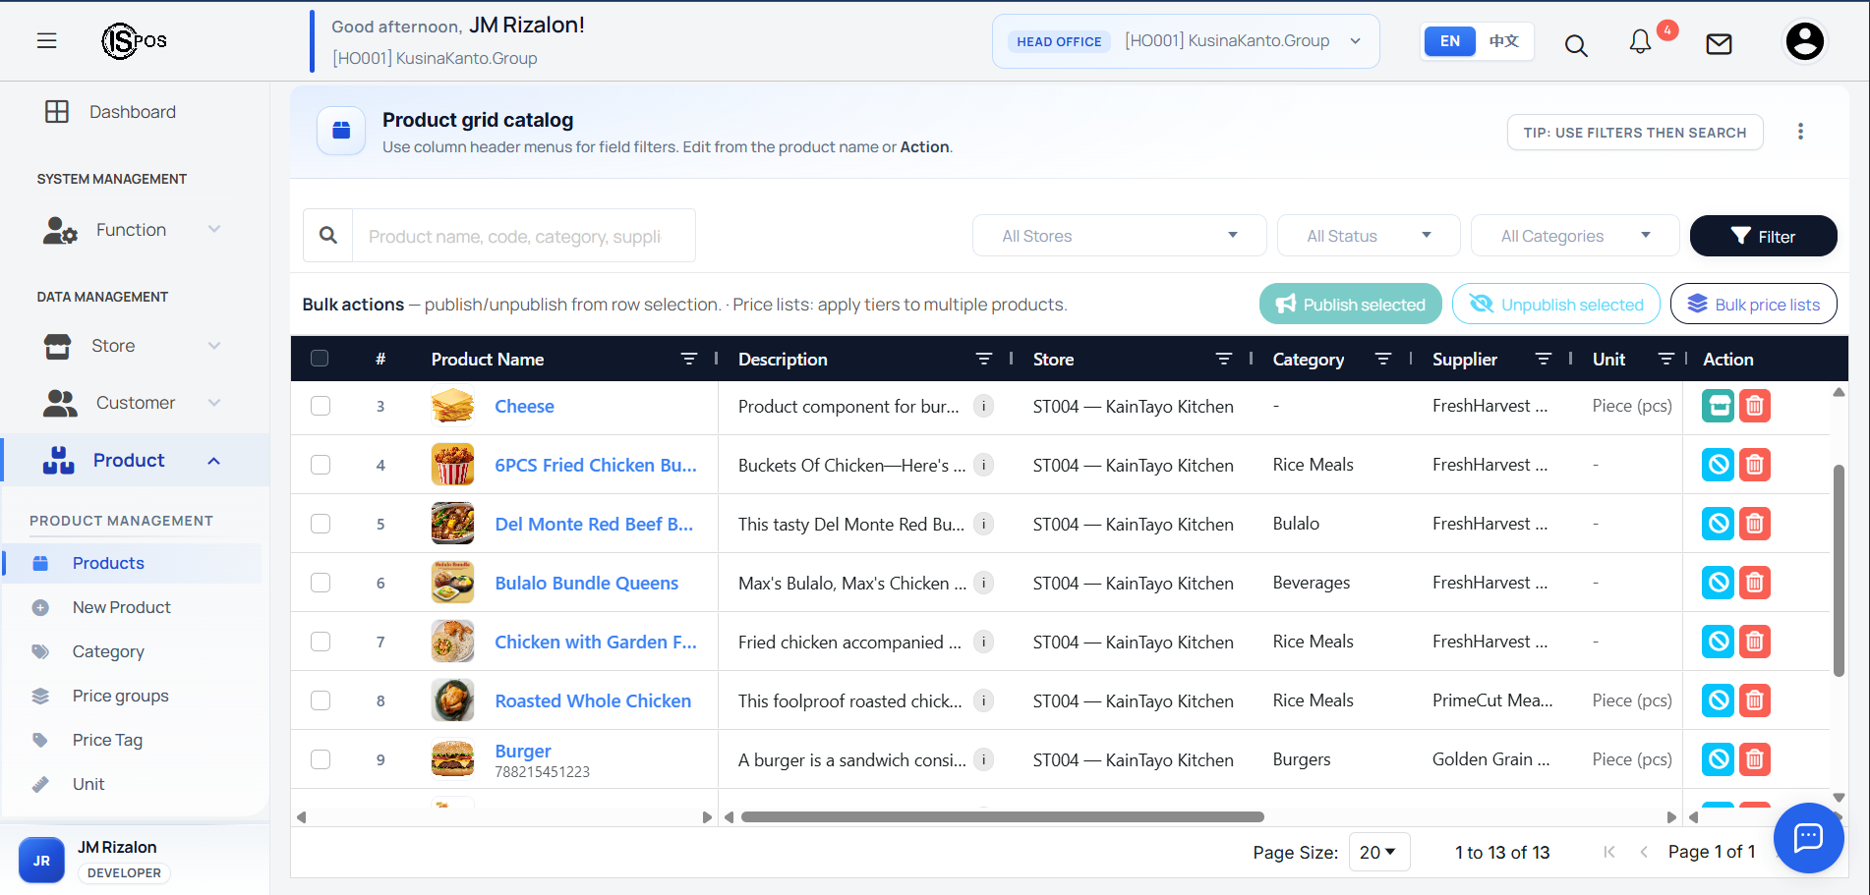Click the ISPOS logo
This screenshot has width=1870, height=895.
(x=134, y=40)
